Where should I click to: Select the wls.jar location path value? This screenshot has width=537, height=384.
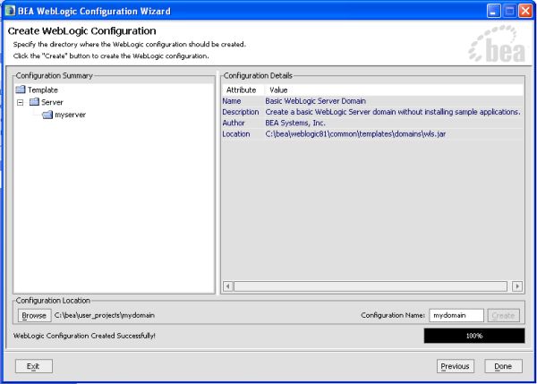point(355,134)
